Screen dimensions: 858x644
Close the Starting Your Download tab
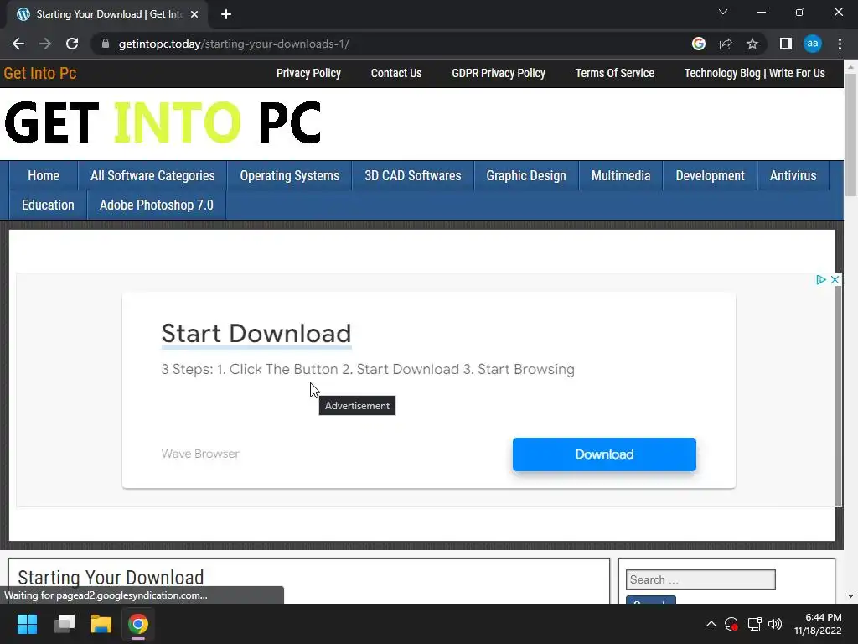pyautogui.click(x=194, y=14)
